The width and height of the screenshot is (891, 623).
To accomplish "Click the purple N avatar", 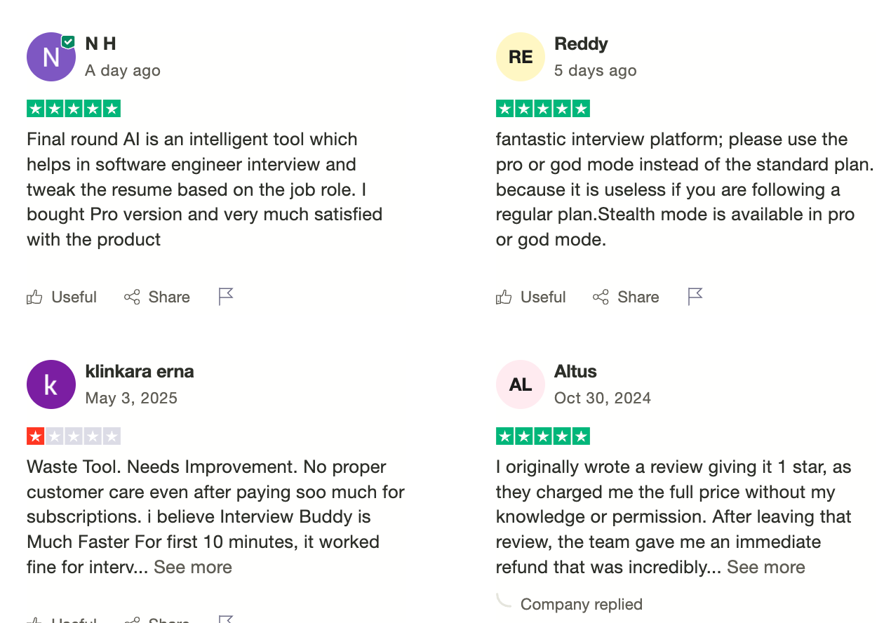I will pyautogui.click(x=51, y=57).
